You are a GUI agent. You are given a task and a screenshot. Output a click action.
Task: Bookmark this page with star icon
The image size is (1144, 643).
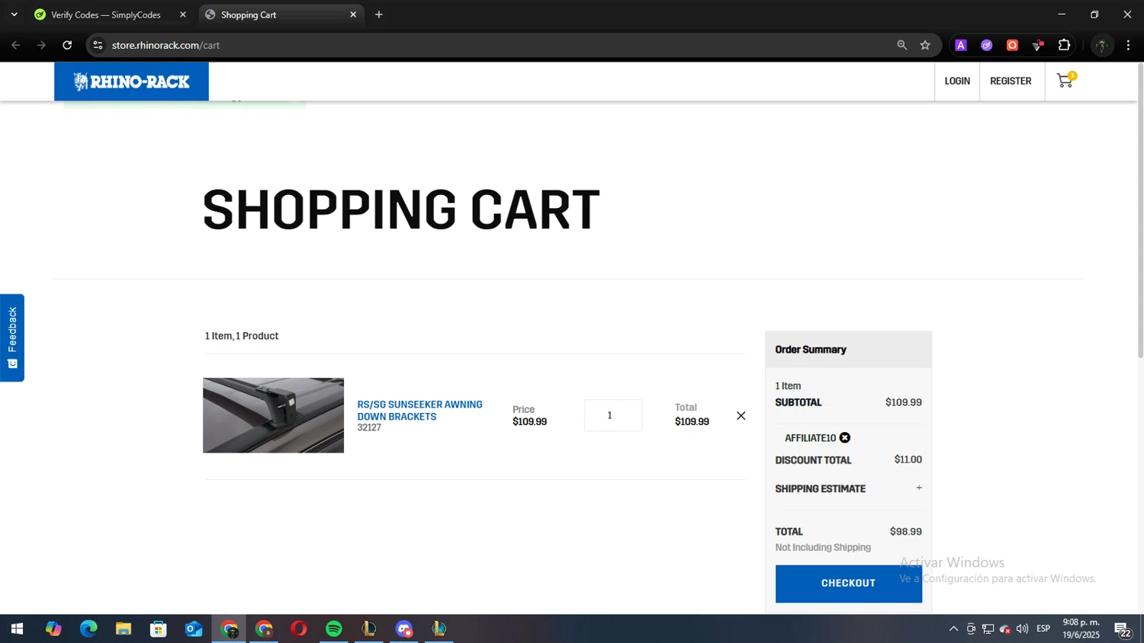click(925, 45)
